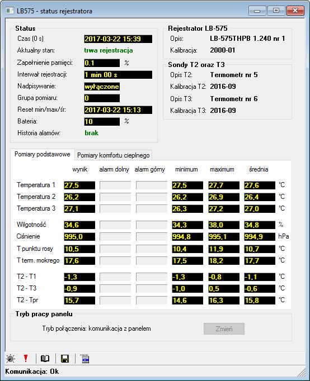Click the blue panel window toolbar icon
The height and width of the screenshot is (381, 310).
pyautogui.click(x=84, y=359)
